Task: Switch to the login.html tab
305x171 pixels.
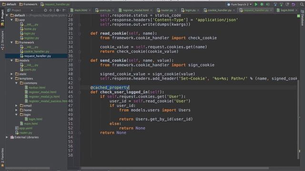Action: (287, 10)
